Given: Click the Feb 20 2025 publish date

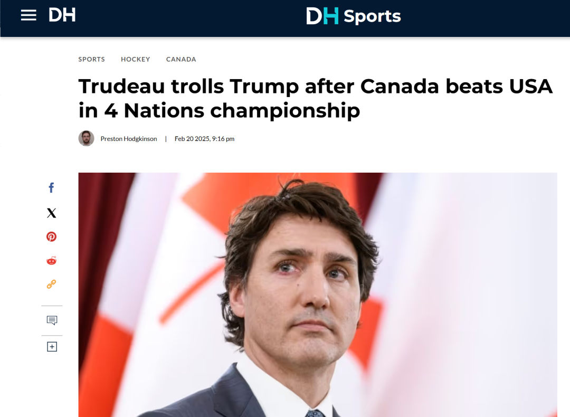Looking at the screenshot, I should (x=204, y=138).
